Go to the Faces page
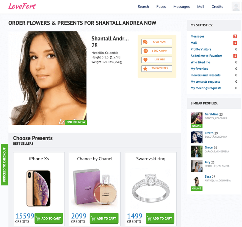Screen dimensions: 242x227 coord(161,7)
